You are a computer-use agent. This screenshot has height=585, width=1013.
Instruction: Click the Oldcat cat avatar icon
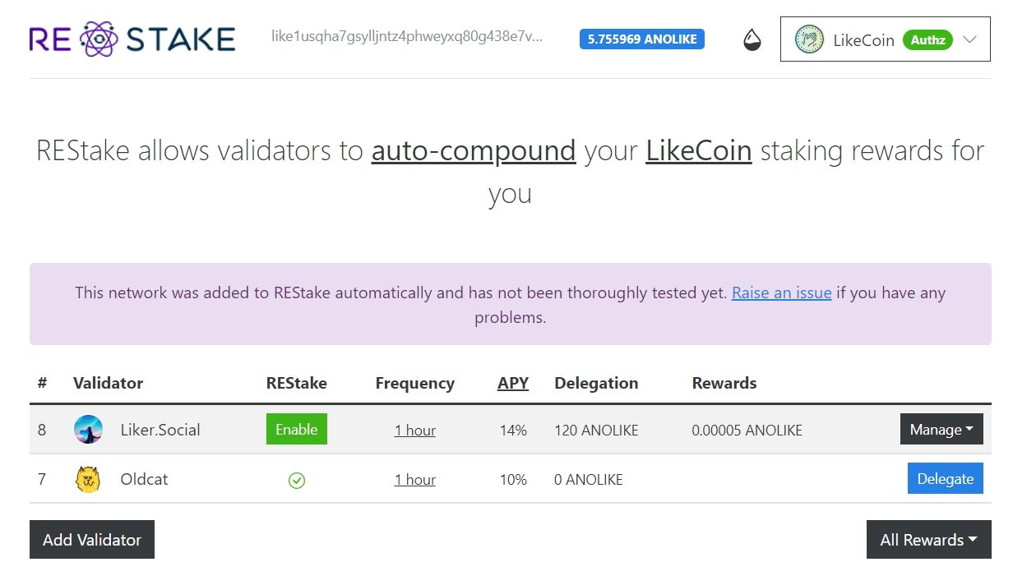tap(88, 479)
